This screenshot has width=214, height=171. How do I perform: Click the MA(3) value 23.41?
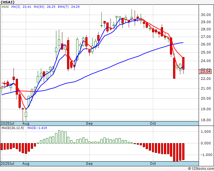[27, 7]
